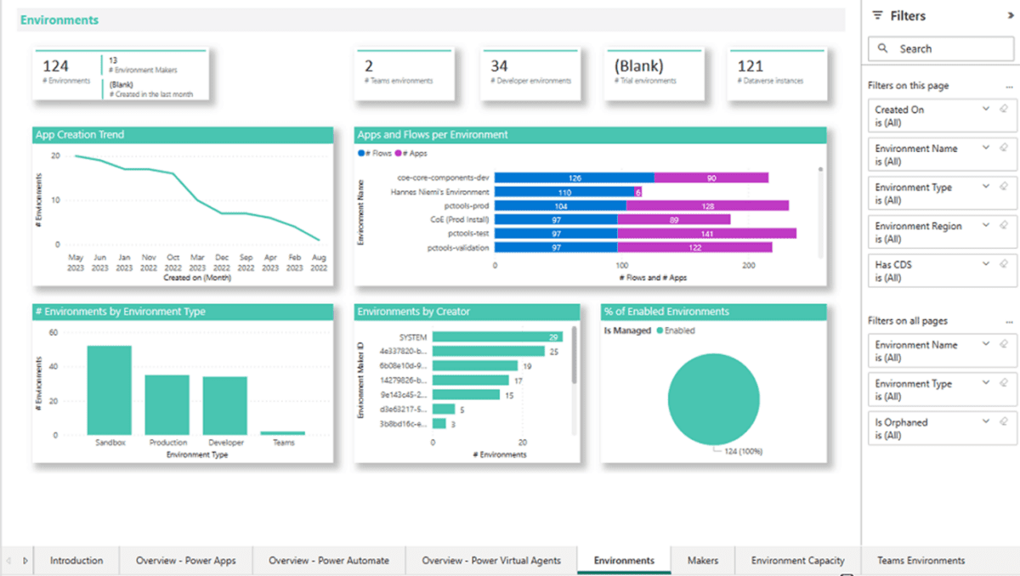Expand the Environment Type filter dropdown

pyautogui.click(x=985, y=187)
